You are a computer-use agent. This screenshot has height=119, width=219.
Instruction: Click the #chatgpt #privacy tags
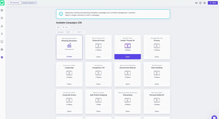tap(157, 38)
